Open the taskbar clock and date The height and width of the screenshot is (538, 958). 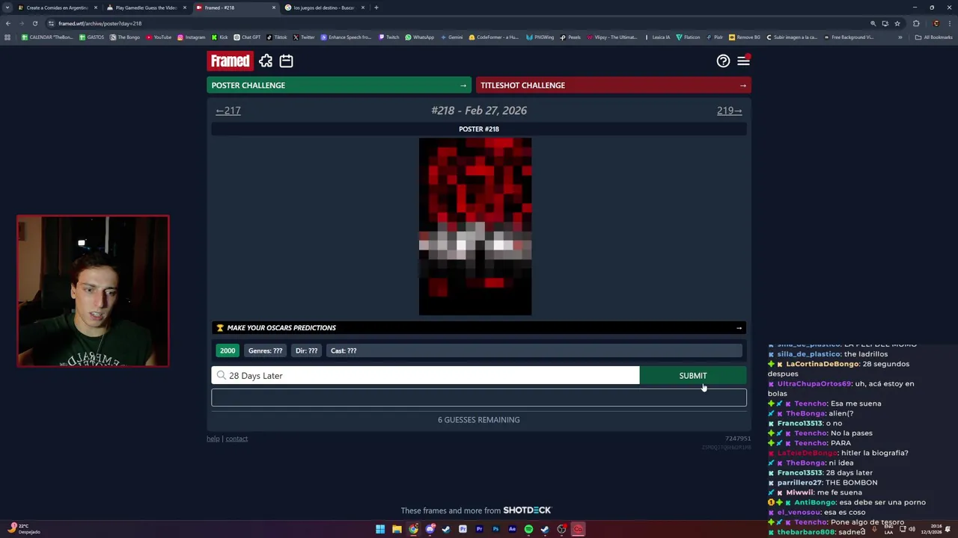[x=933, y=529]
